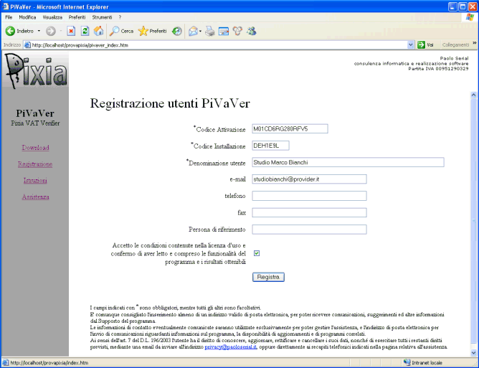Image resolution: width=479 pixels, height=368 pixels.
Task: Open the discussion toolbar icon
Action: (x=237, y=31)
